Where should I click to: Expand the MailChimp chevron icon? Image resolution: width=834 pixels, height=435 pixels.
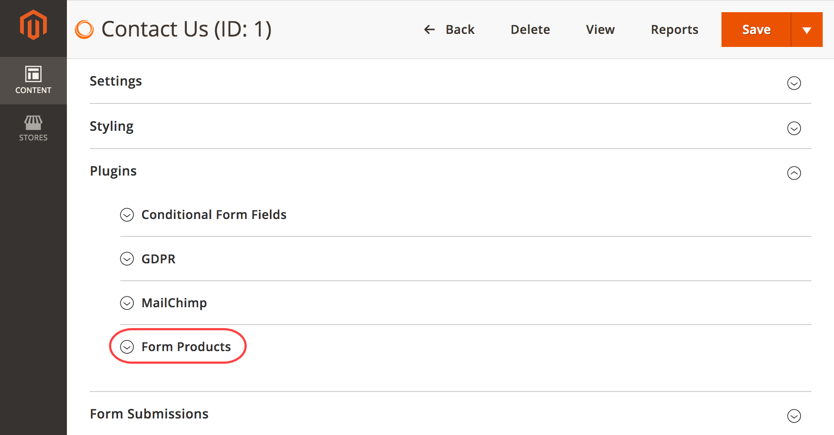[x=127, y=303]
